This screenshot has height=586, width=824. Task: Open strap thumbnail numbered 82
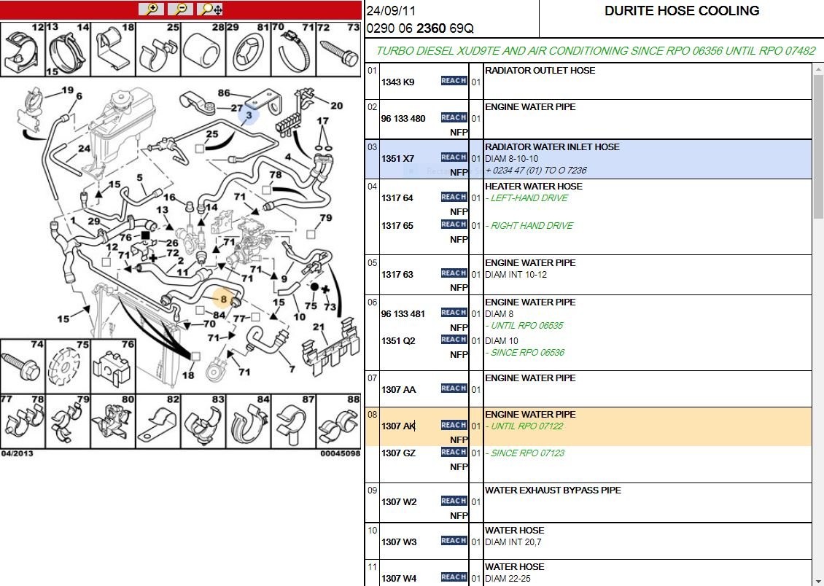[x=158, y=421]
